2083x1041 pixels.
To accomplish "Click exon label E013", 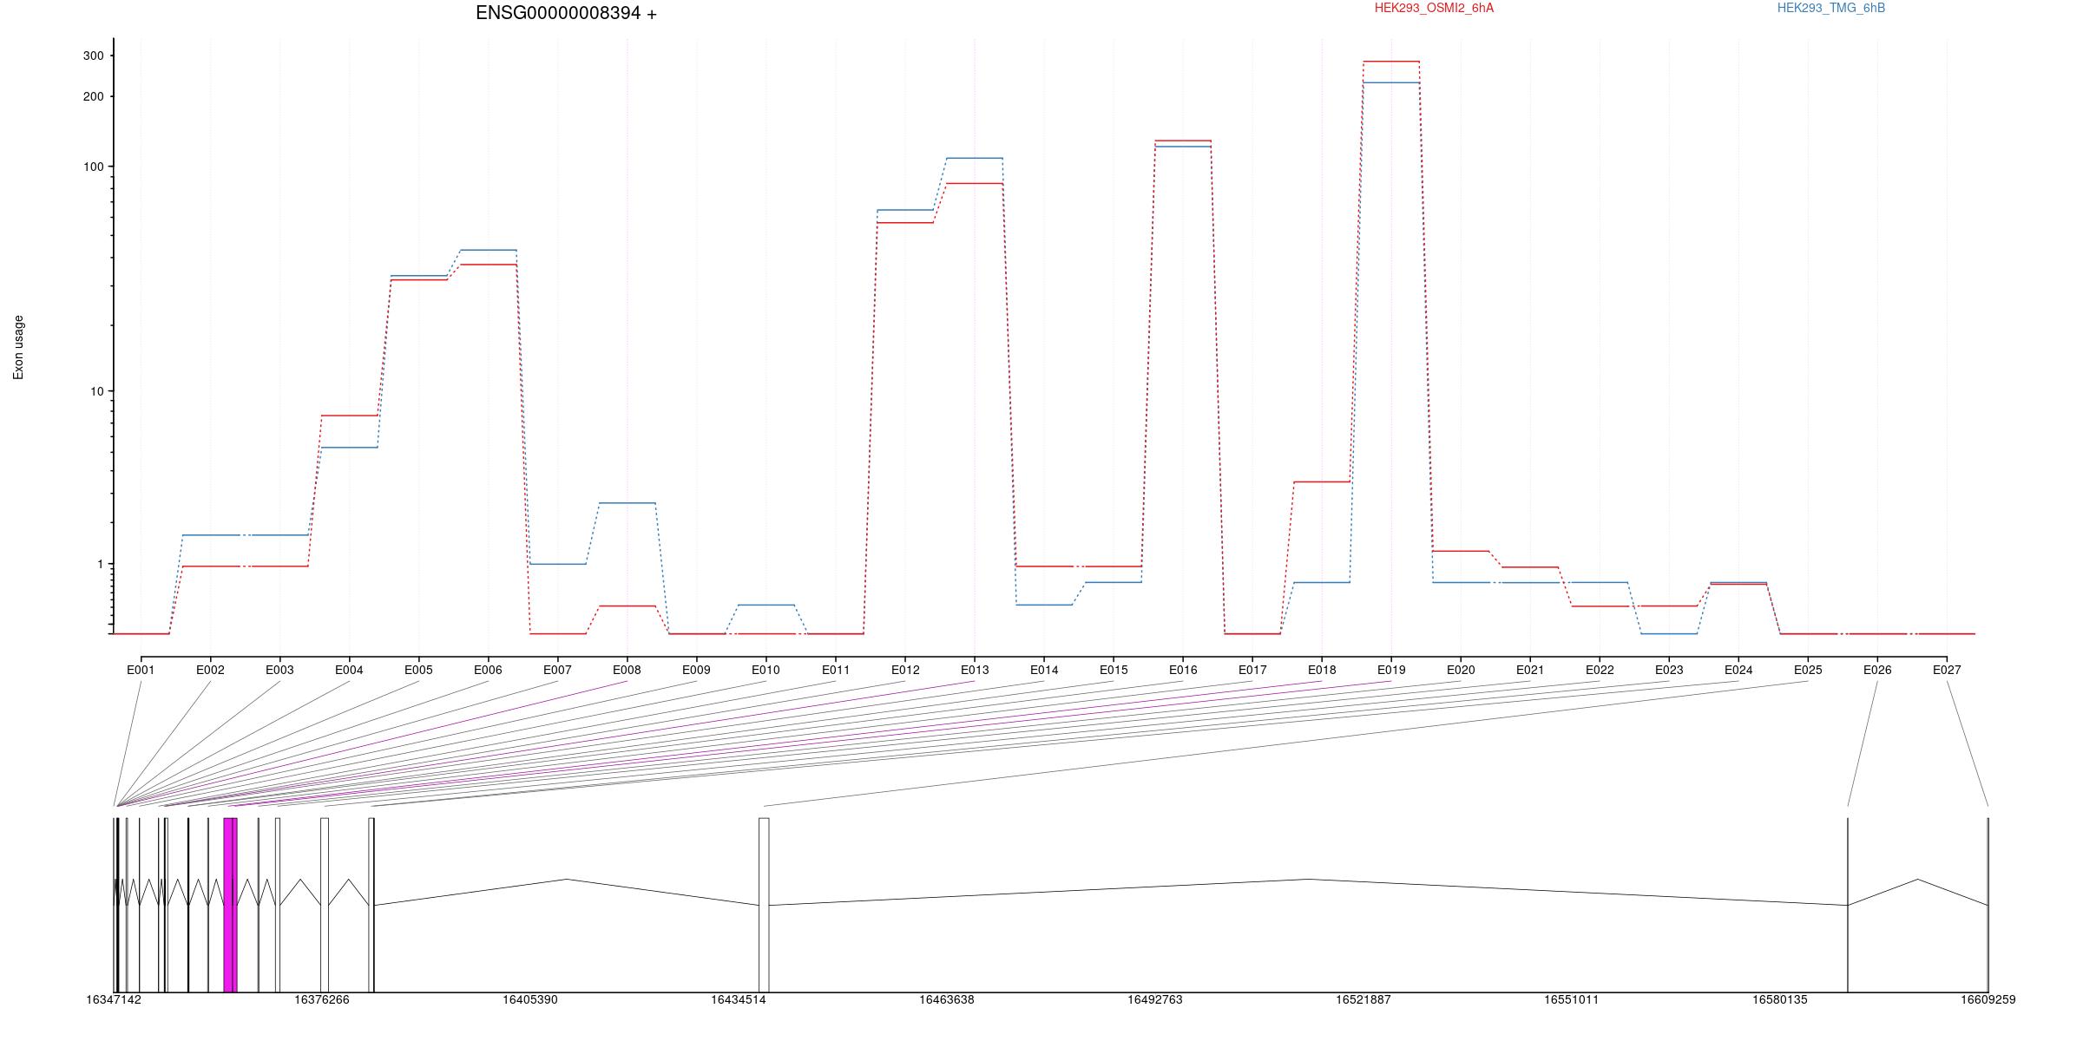I will coord(975,670).
